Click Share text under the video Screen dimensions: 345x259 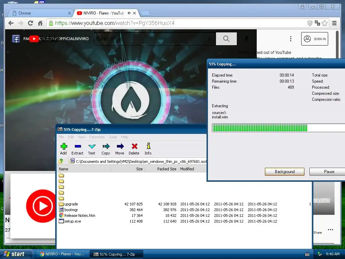(317, 233)
